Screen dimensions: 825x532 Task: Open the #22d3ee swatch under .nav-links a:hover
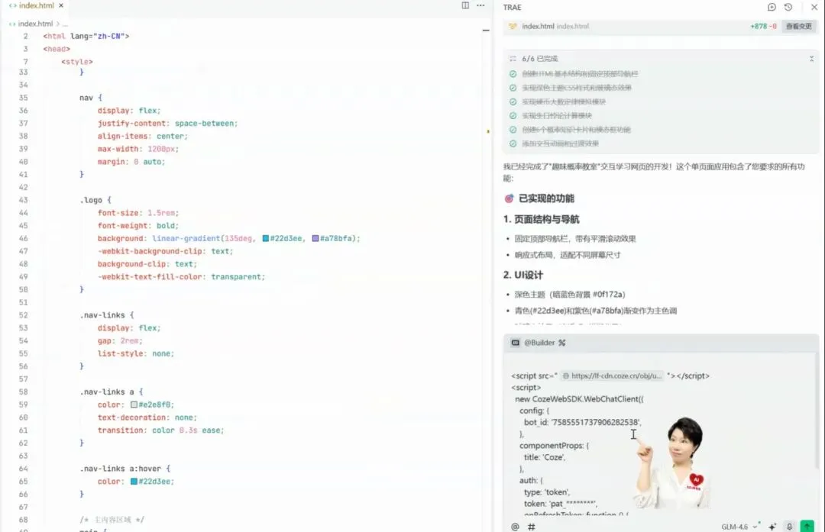point(134,482)
